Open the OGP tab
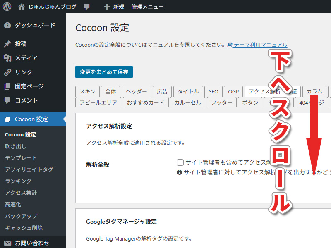The width and height of the screenshot is (331, 248). (x=233, y=91)
